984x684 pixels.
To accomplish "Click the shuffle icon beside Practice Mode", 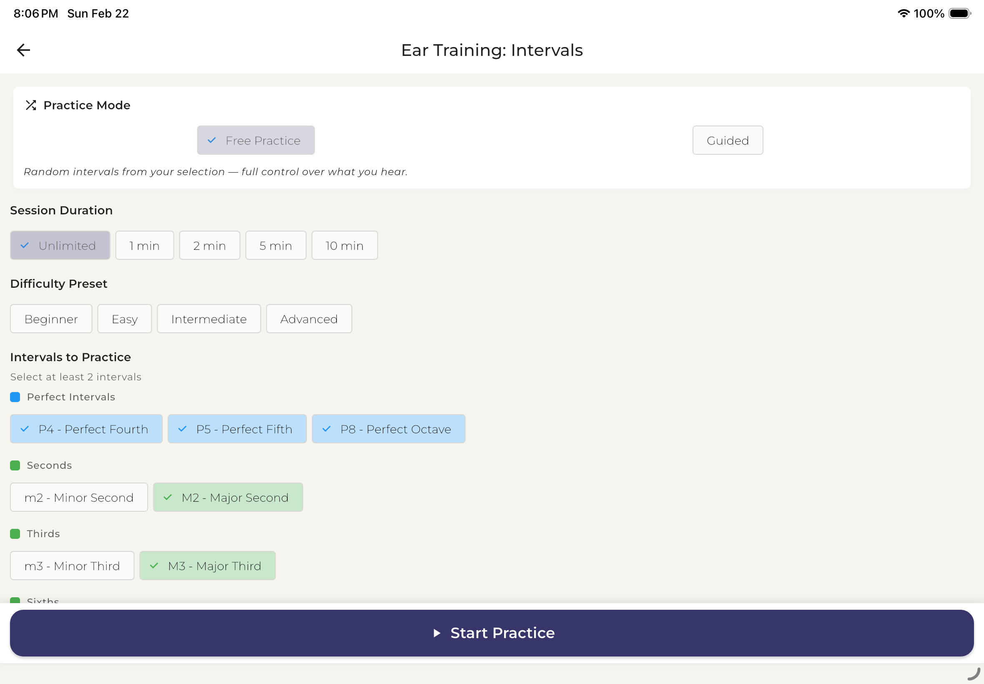I will [x=31, y=105].
